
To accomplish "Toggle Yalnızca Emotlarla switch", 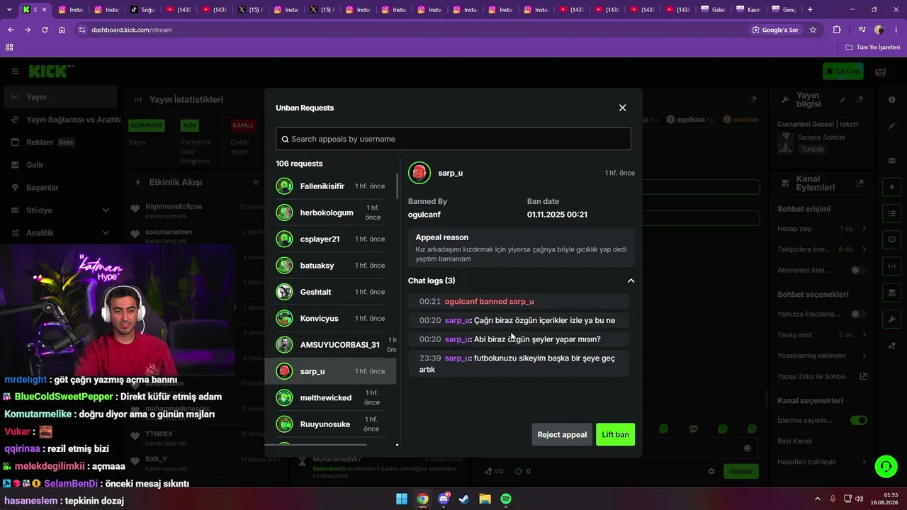I will tap(858, 314).
